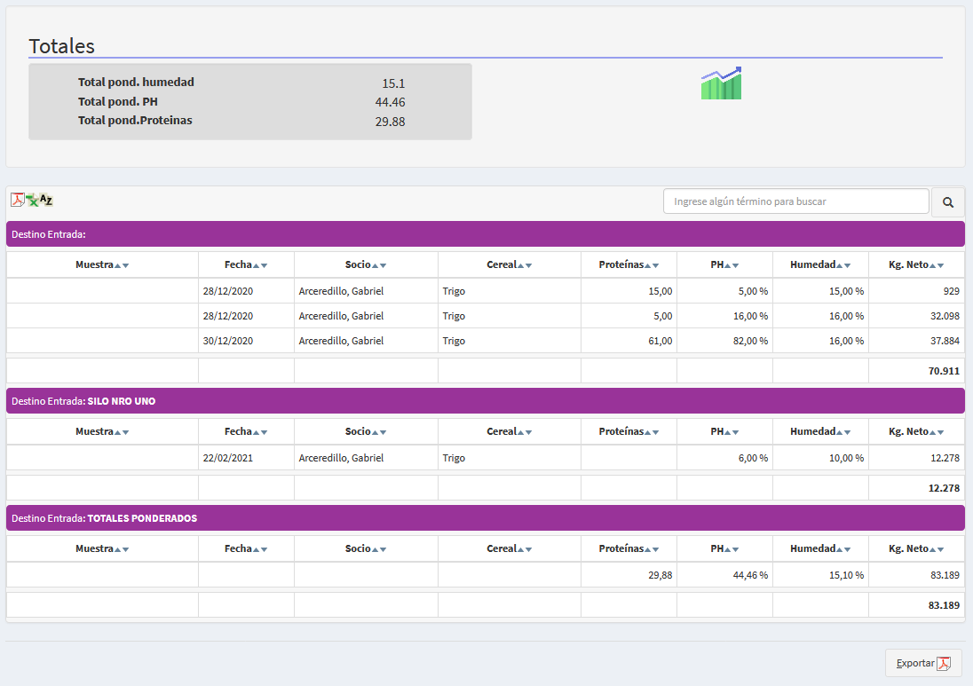
Task: Open the green bar chart icon
Action: pyautogui.click(x=721, y=83)
